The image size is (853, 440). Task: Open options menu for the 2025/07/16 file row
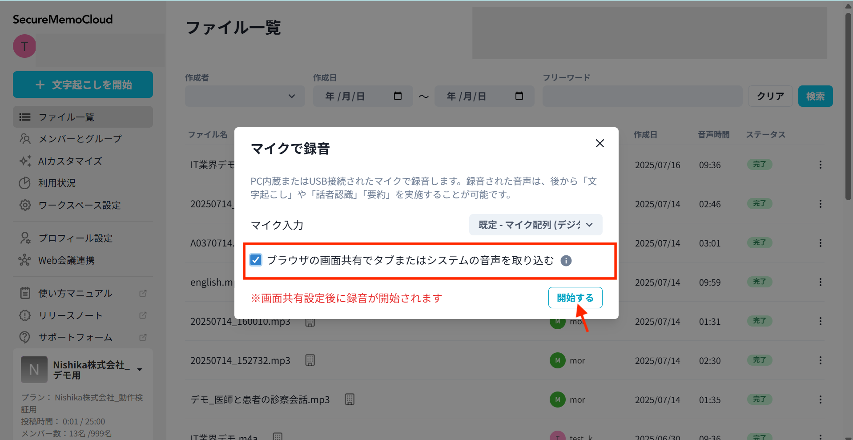(820, 165)
